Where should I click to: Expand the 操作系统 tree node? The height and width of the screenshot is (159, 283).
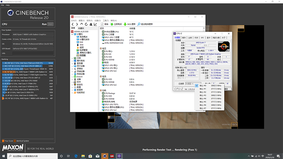pos(72,61)
